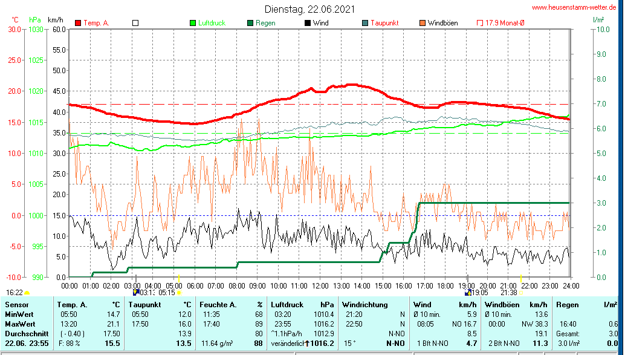The width and height of the screenshot is (625, 355).
Task: Click the Regen table header
Action: tap(567, 305)
